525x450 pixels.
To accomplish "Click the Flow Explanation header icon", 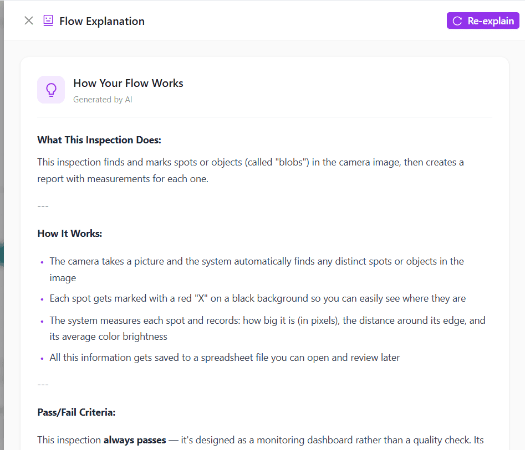I will tap(48, 21).
